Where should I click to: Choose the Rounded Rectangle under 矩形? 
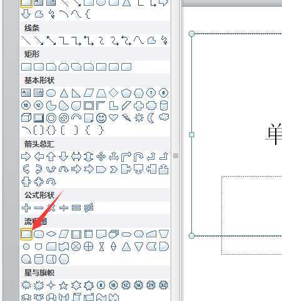(x=39, y=67)
